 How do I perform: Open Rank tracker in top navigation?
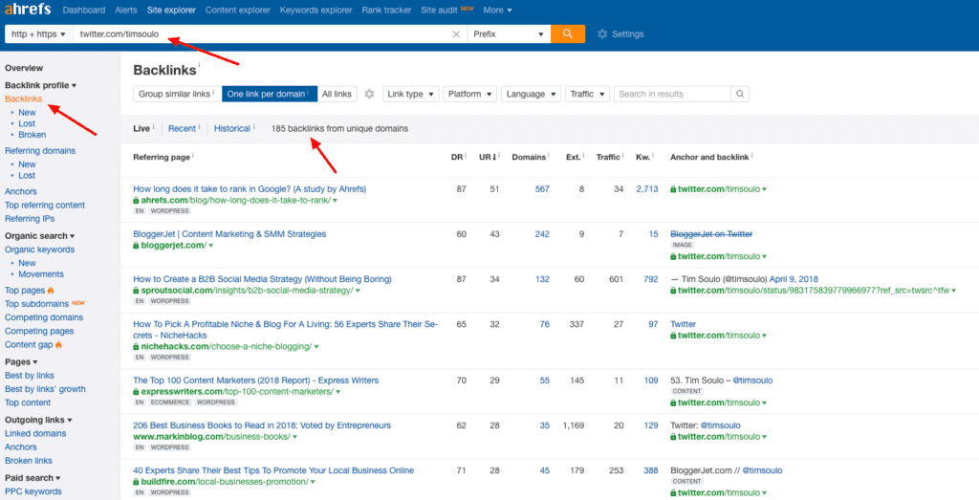click(x=386, y=10)
